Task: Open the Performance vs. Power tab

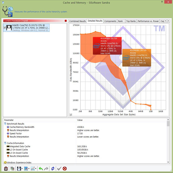Action: [148, 21]
